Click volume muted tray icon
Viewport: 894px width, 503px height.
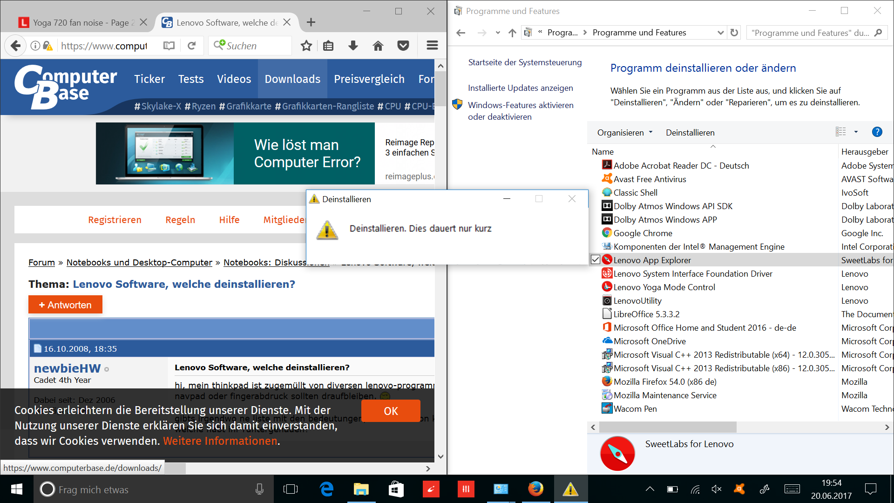coord(717,489)
